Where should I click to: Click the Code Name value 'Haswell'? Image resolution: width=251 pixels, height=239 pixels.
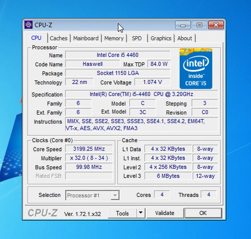93,64
